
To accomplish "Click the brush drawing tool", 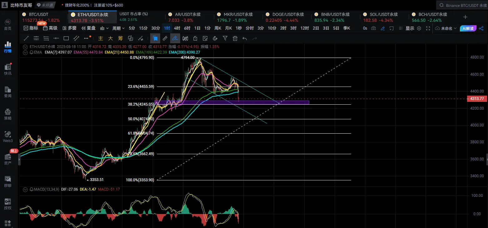I will 175,39.
